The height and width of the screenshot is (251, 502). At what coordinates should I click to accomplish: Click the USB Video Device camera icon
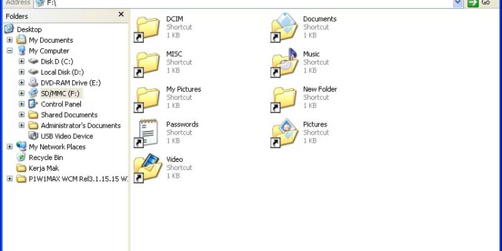[x=33, y=136]
